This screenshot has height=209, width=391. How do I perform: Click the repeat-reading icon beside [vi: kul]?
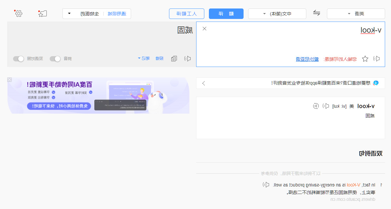point(316,106)
